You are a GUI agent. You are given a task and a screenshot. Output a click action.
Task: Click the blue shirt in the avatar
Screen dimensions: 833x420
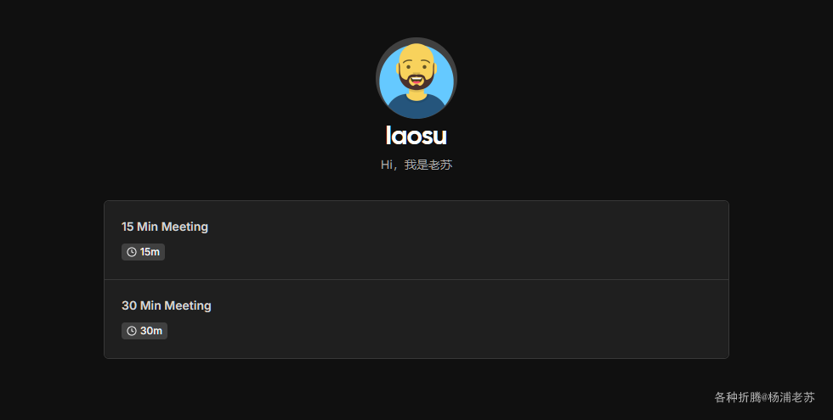click(x=416, y=107)
